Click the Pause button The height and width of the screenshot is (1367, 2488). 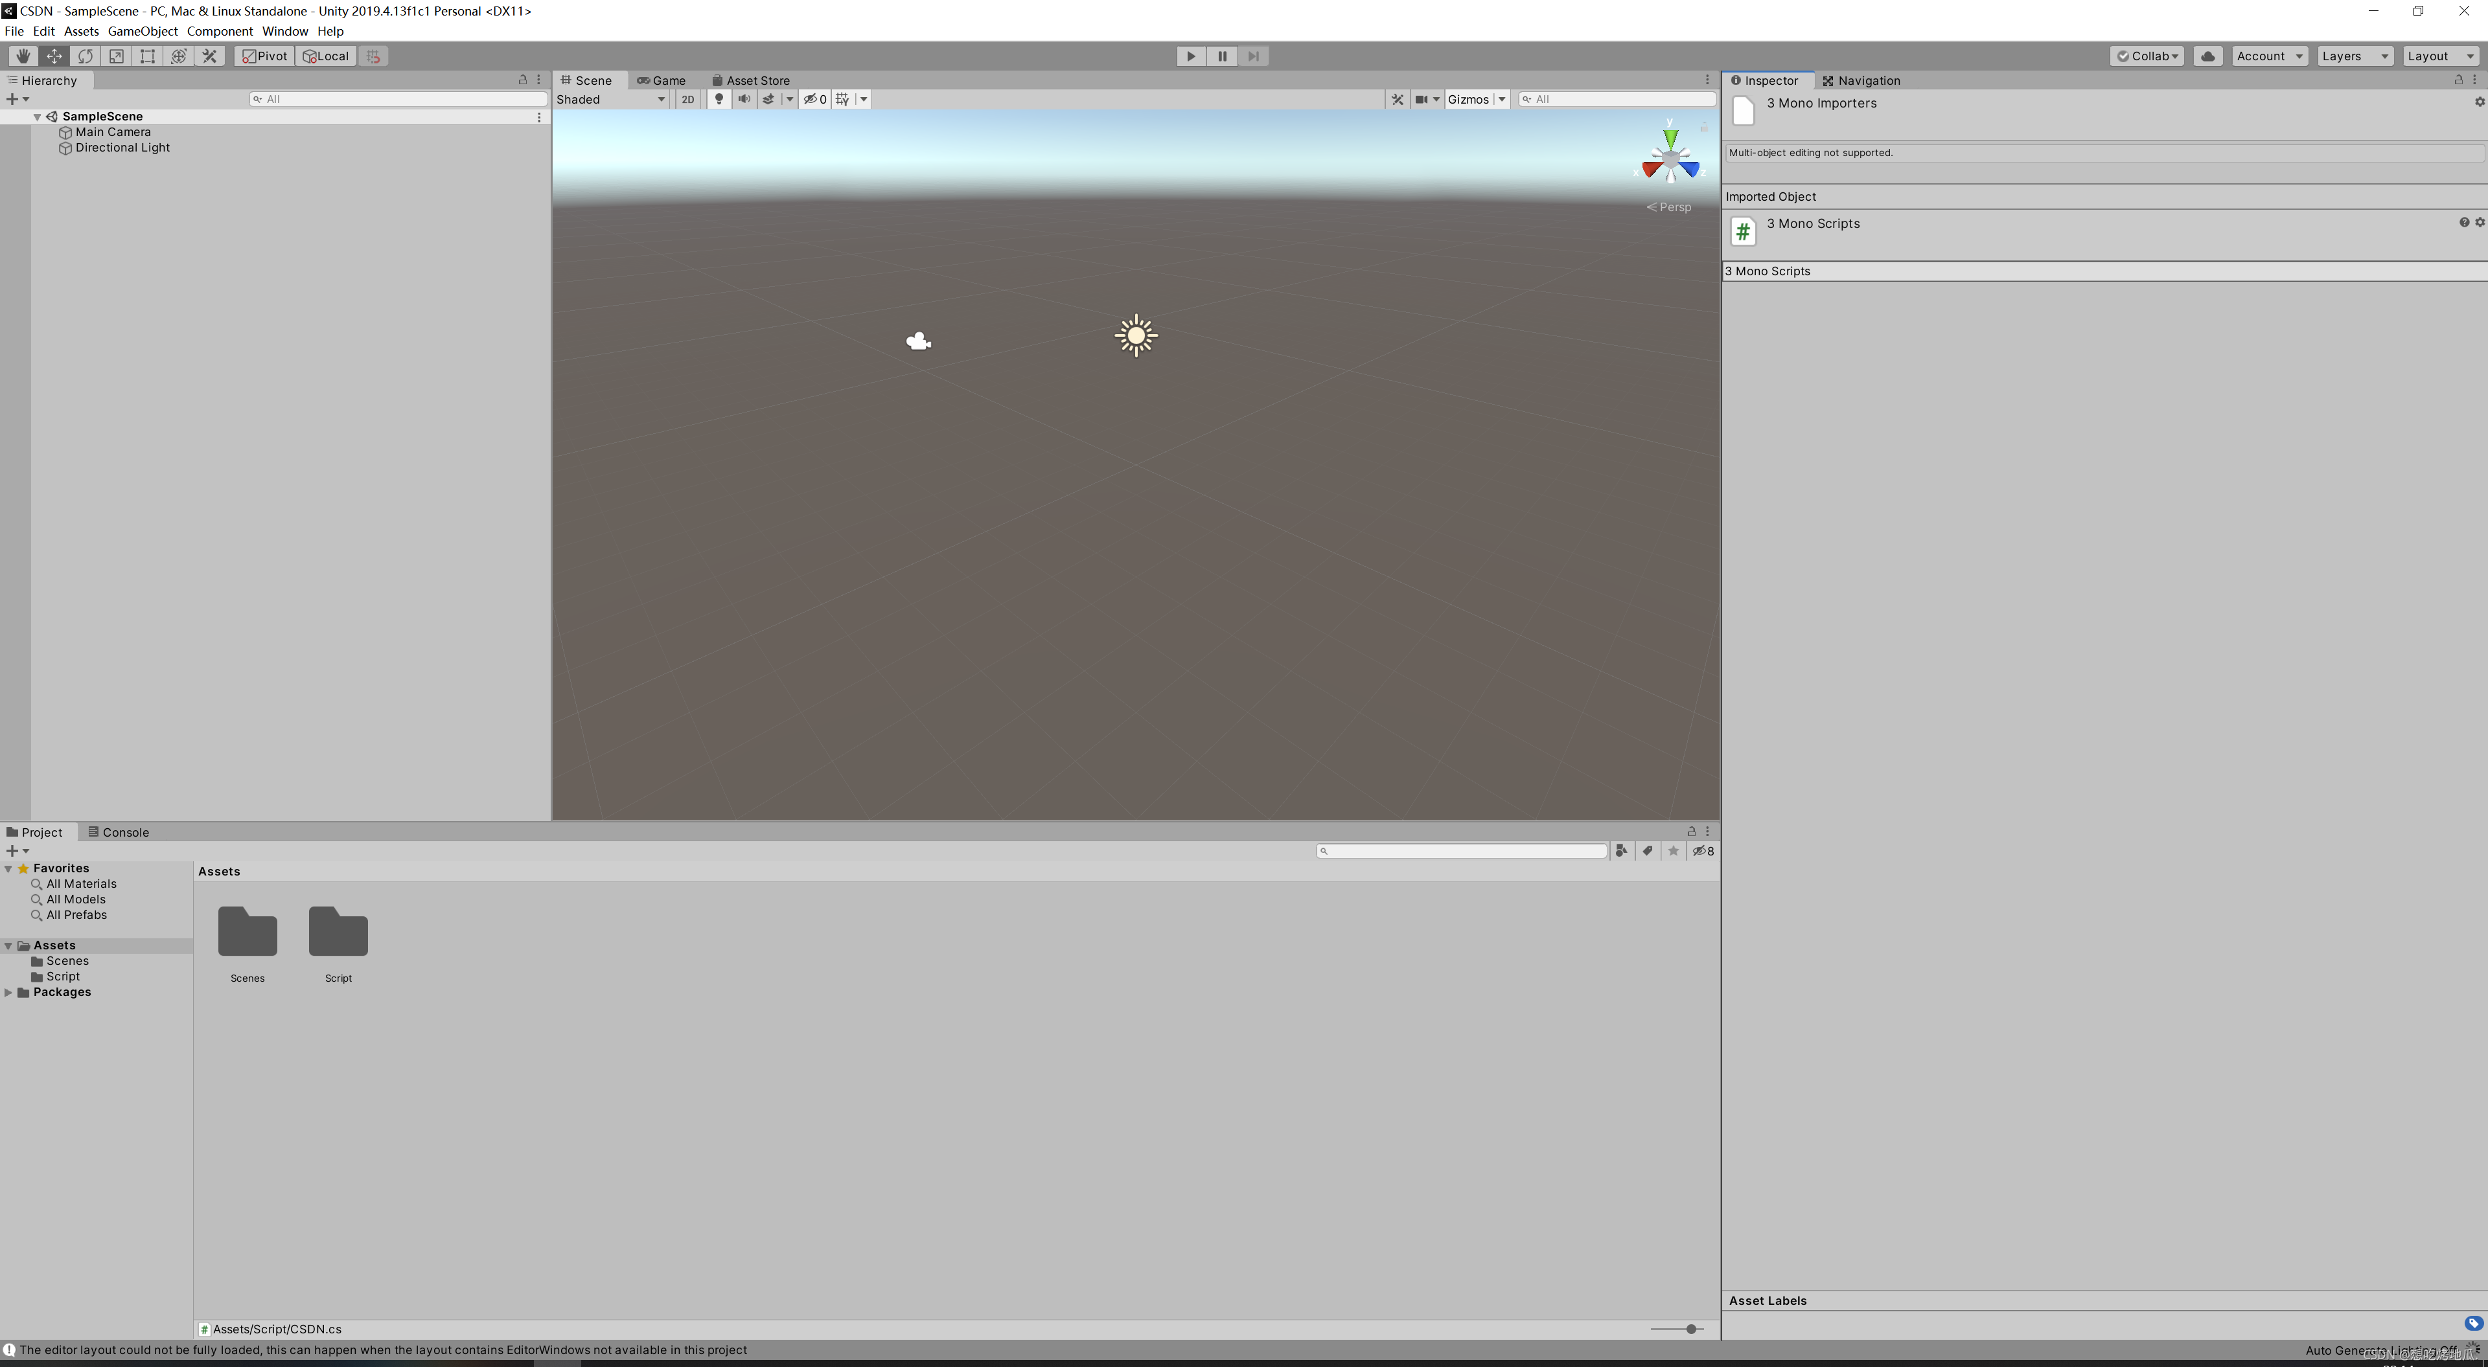(x=1222, y=56)
